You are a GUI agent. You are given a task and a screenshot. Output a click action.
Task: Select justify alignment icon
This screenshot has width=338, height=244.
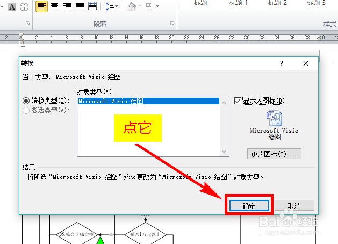point(80,6)
